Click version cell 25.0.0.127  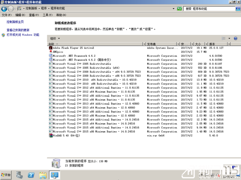tap(216, 48)
